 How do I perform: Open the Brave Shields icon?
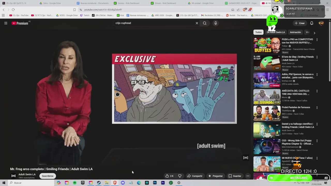244,10
